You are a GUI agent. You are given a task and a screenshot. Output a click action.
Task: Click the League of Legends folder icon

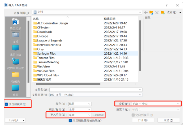pos(35,40)
